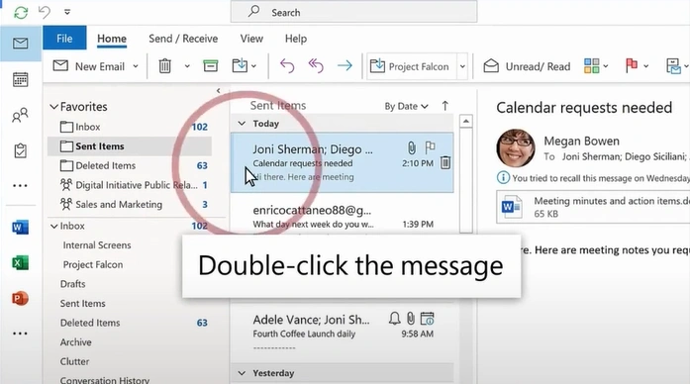Viewport: 690px width, 384px height.
Task: Click the message list scroll-up arrow
Action: 466,121
